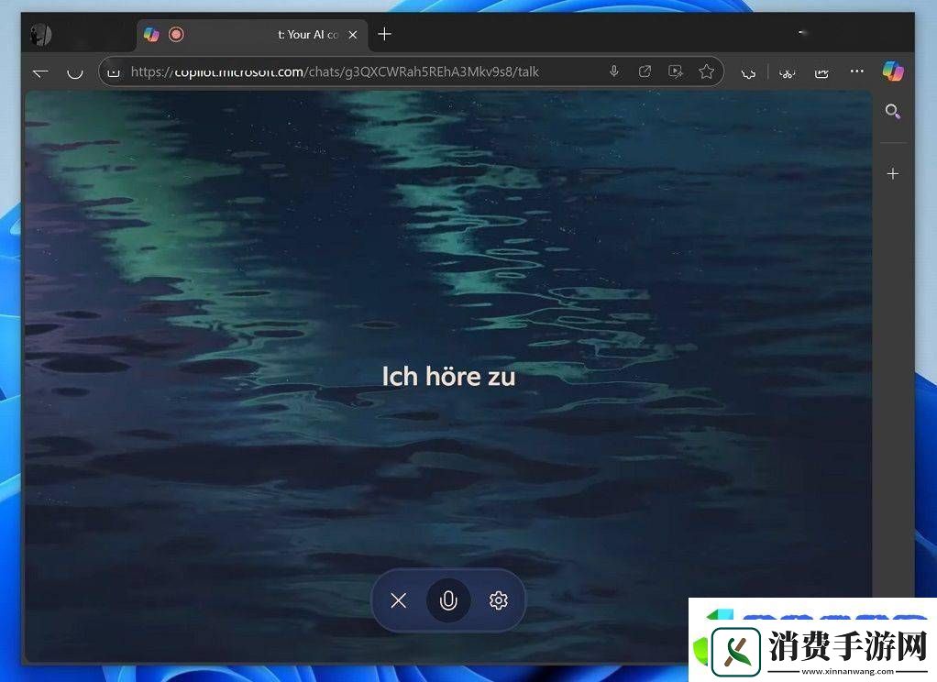The image size is (937, 682).
Task: Click the browser essentials toolbar icon
Action: (787, 71)
